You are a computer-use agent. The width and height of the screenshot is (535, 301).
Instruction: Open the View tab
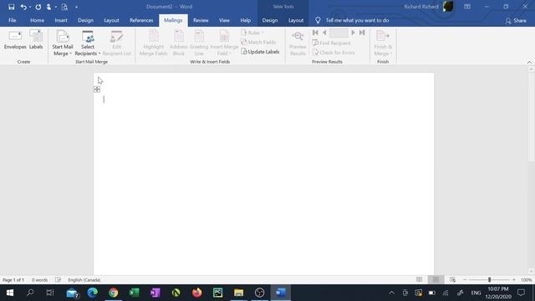(x=224, y=20)
